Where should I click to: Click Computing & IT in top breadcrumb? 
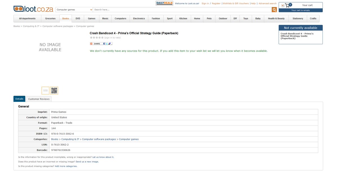tap(31, 26)
